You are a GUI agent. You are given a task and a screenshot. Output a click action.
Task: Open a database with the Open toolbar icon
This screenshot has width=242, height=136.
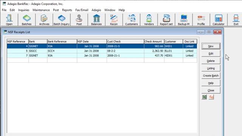tap(9, 20)
